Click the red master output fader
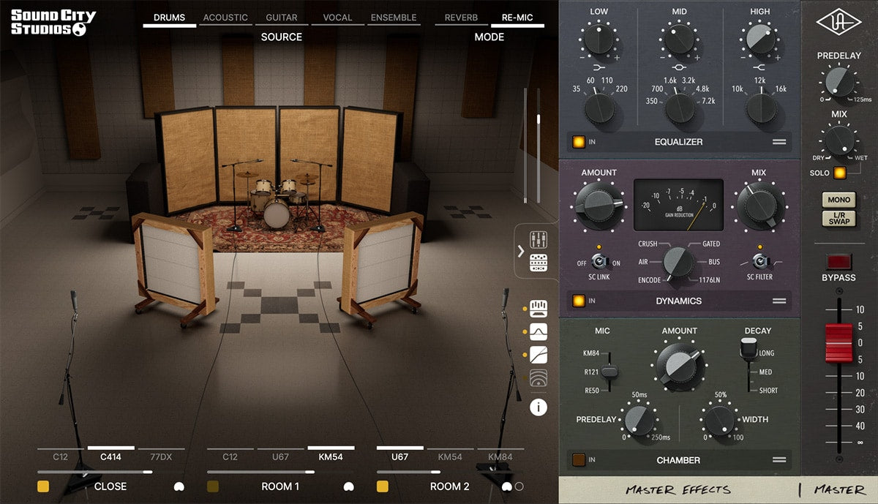This screenshot has width=878, height=504. point(839,343)
